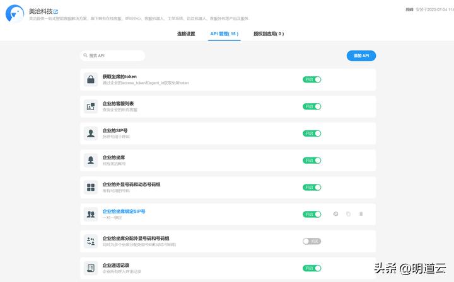Delete the 企业给坐席绑定SIP号 API

pyautogui.click(x=361, y=214)
